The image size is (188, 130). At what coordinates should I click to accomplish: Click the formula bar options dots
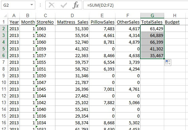point(40,5)
